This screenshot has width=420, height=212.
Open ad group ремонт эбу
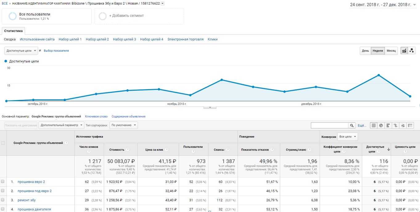coord(27,200)
